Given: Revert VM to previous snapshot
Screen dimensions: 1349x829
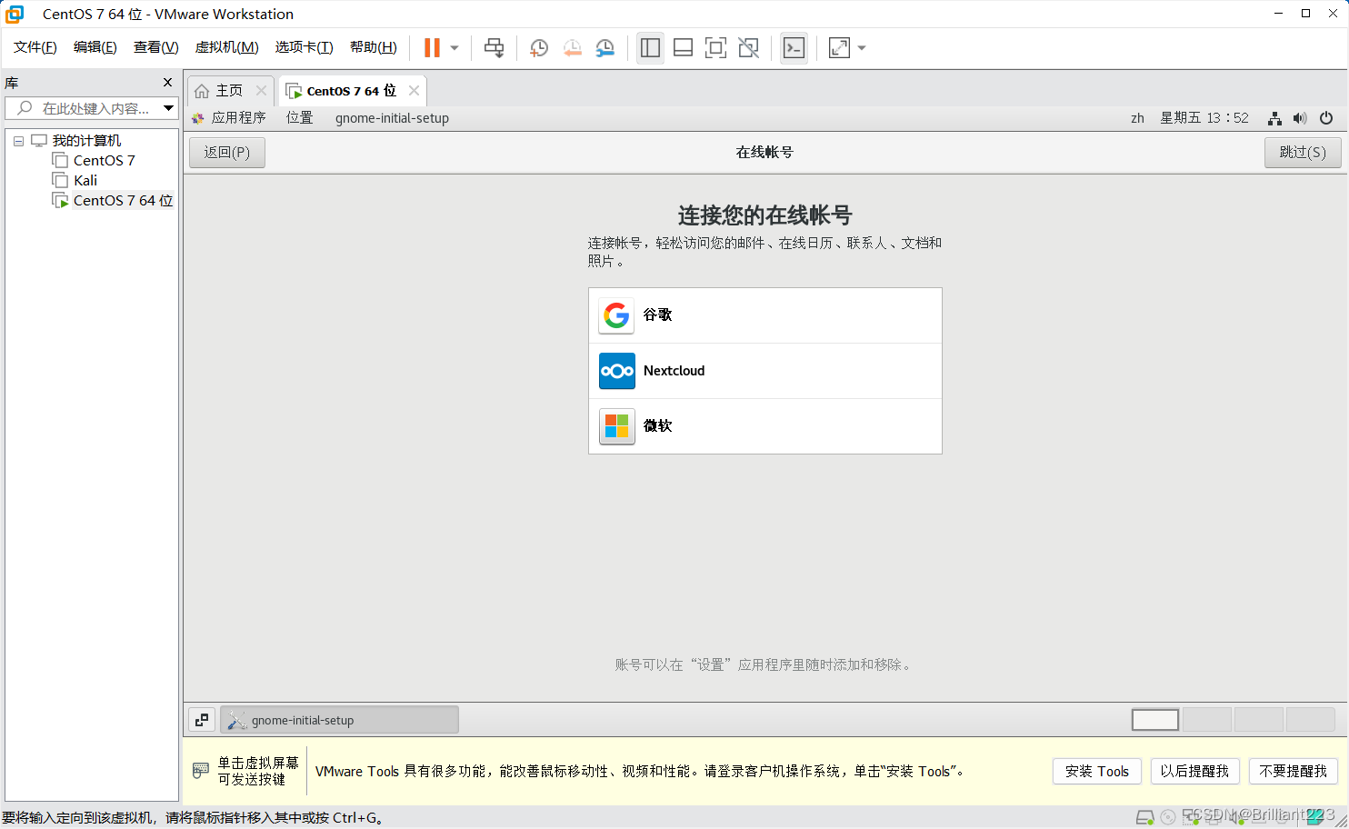Looking at the screenshot, I should pyautogui.click(x=572, y=47).
